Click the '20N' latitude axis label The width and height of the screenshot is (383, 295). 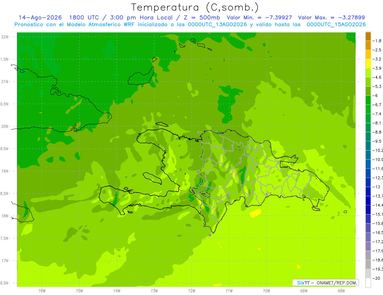tap(5, 126)
